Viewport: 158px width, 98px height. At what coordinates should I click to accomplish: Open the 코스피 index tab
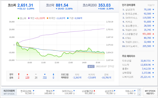tap(20, 7)
